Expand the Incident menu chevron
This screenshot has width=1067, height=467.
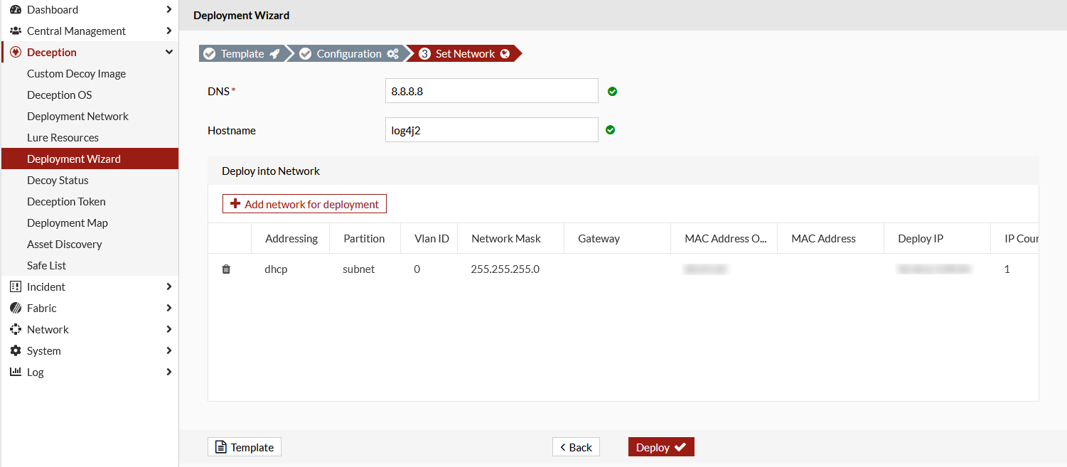(x=168, y=287)
